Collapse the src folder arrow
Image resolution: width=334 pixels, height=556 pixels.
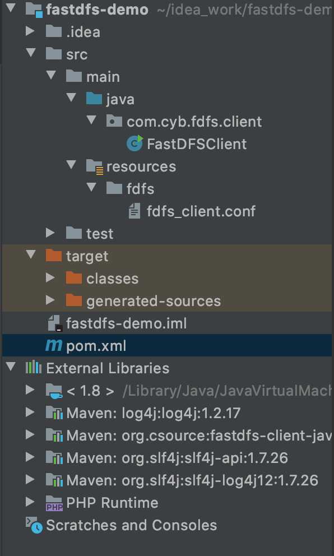pos(31,54)
